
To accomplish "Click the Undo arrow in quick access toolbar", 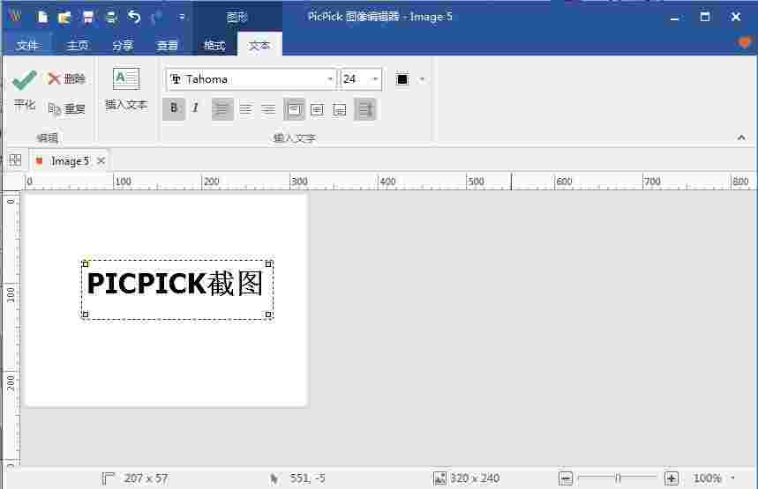I will (x=134, y=18).
